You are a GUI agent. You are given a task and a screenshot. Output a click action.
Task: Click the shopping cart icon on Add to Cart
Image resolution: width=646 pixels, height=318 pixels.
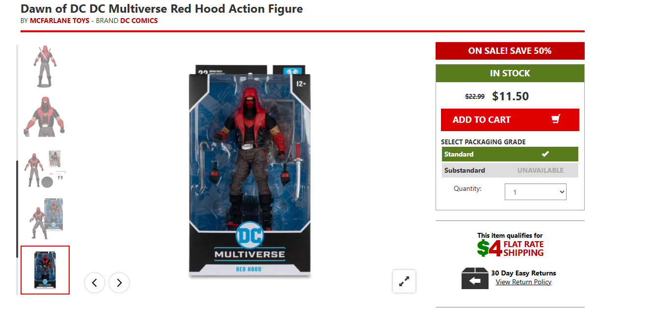tap(556, 119)
